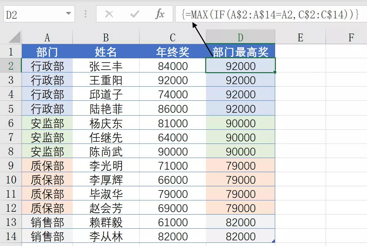Expand the Name Box dropdown arrow
Screen dimensions: 367x246
[x=68, y=13]
